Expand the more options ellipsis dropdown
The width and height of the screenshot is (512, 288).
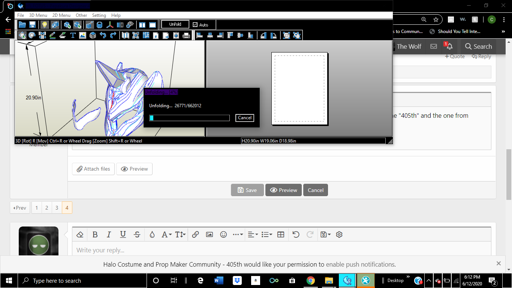[238, 234]
